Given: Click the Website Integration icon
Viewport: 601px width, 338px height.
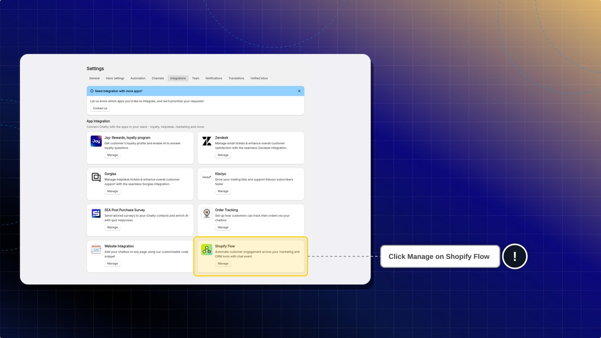Looking at the screenshot, I should (96, 249).
